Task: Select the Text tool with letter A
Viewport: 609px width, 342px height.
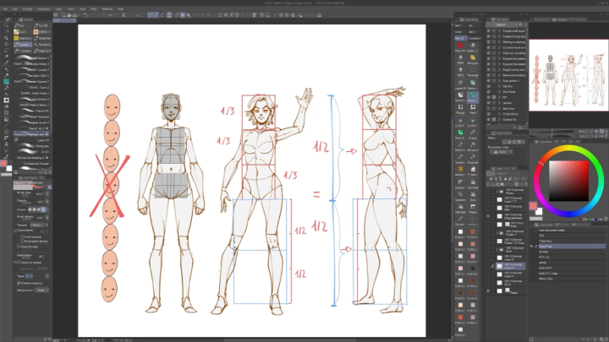Action: tap(6, 144)
